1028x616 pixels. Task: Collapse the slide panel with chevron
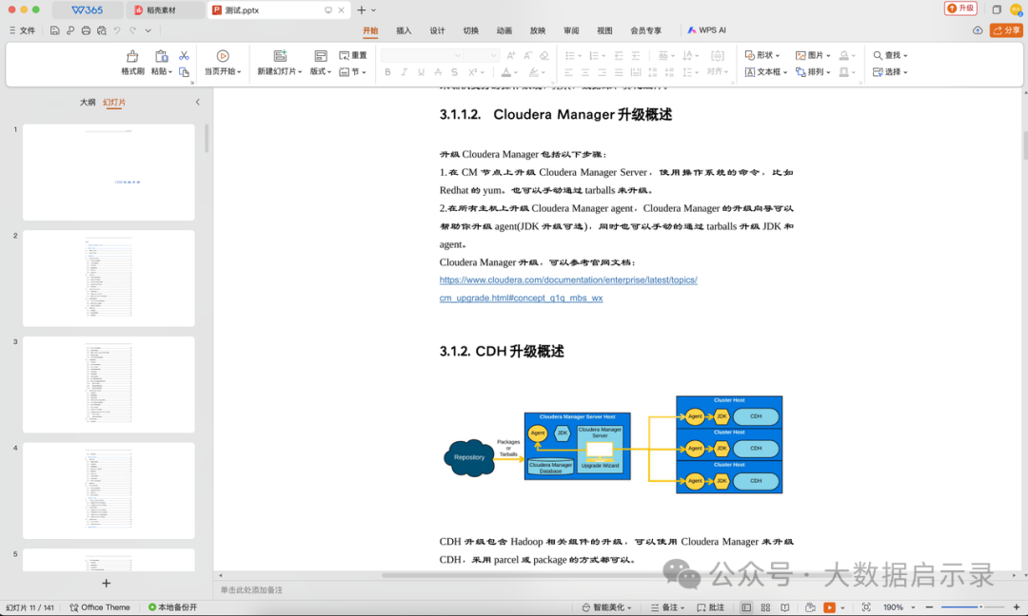pos(197,102)
